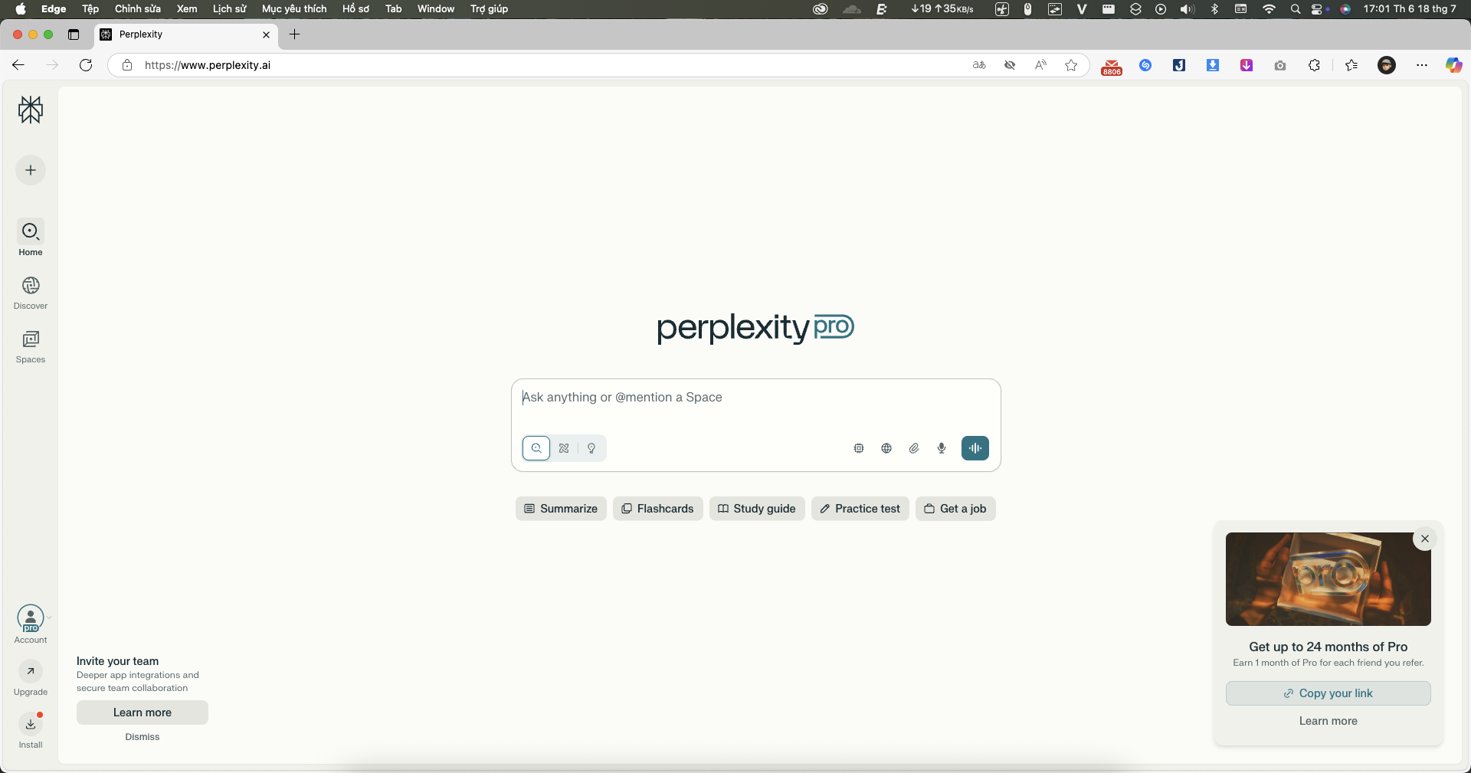
Task: Open the Apple menu
Action: 21,9
